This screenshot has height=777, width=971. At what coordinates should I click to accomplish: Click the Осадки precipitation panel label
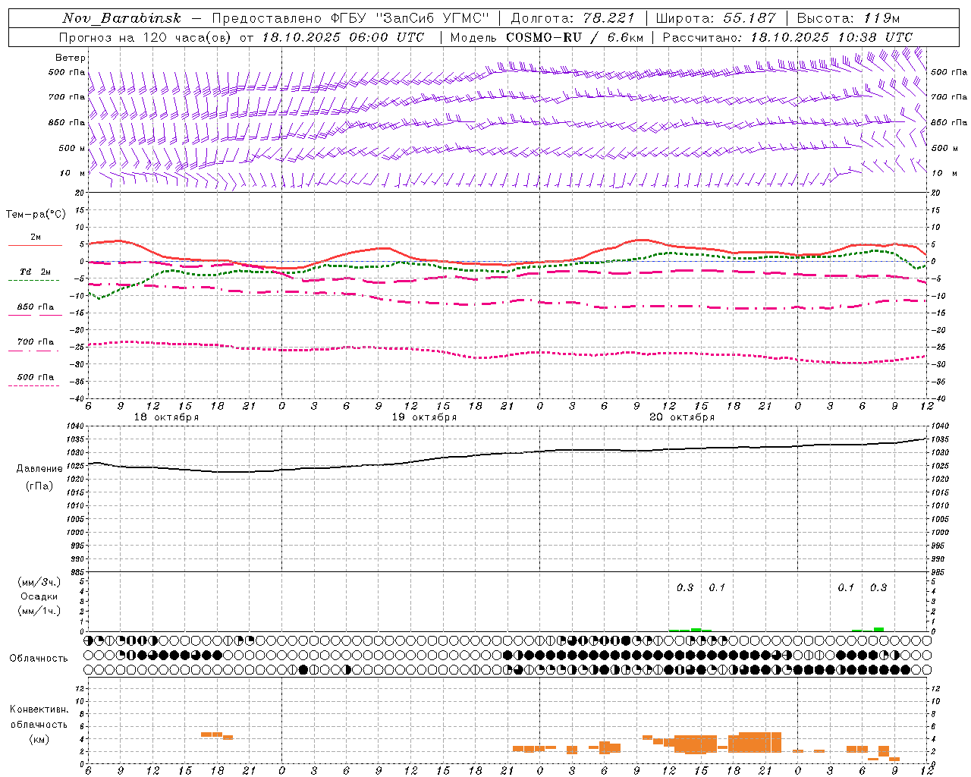[x=39, y=596]
